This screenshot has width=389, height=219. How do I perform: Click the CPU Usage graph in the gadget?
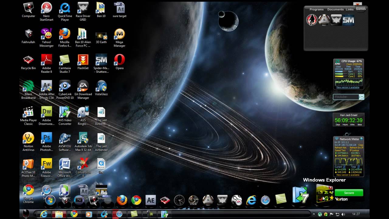[x=349, y=82]
